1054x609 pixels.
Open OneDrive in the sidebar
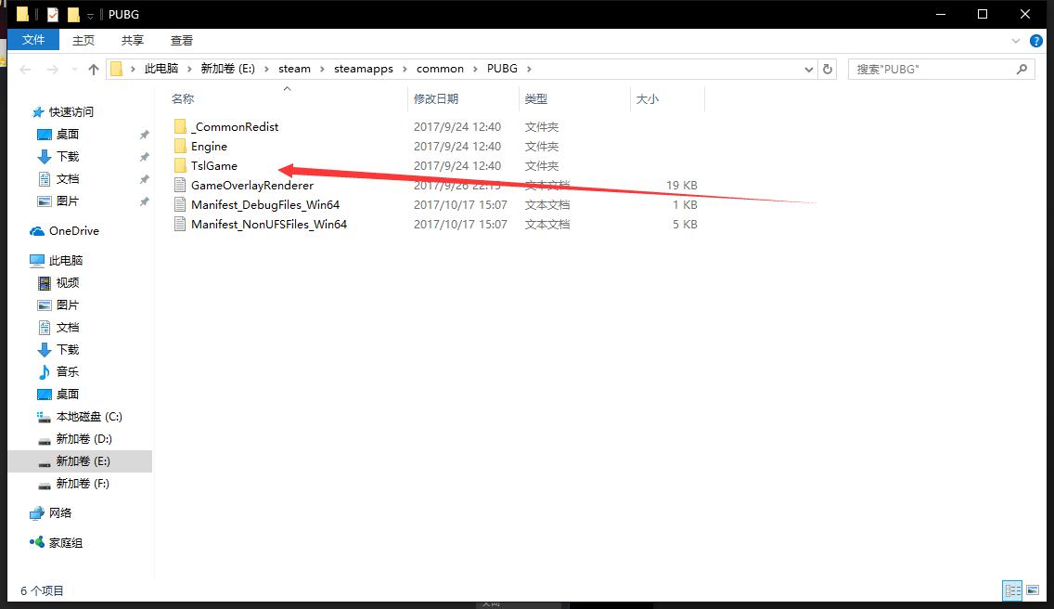(65, 231)
